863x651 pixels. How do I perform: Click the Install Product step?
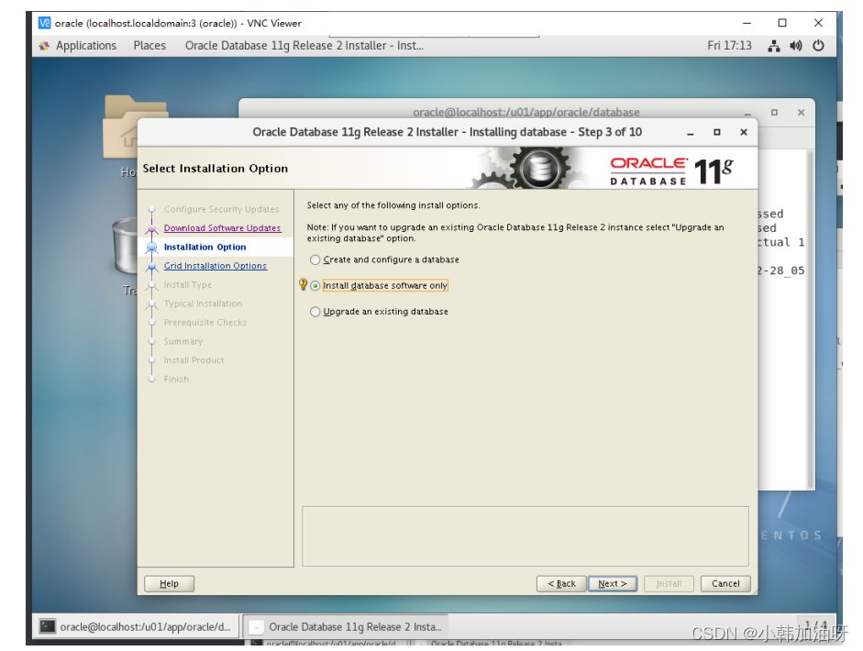click(x=194, y=360)
